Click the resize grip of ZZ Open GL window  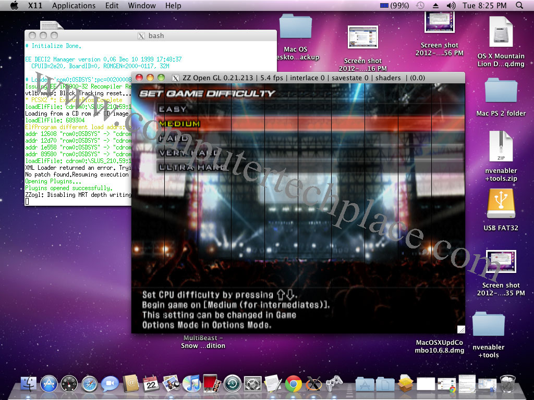tap(461, 329)
